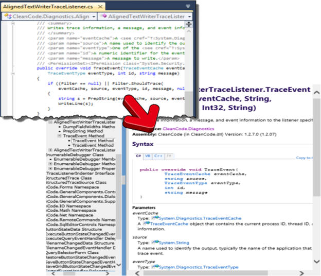This screenshot has width=321, height=276.
Task: Open ExecuteQueryEventHandler Delegate topic
Action: tap(81, 238)
